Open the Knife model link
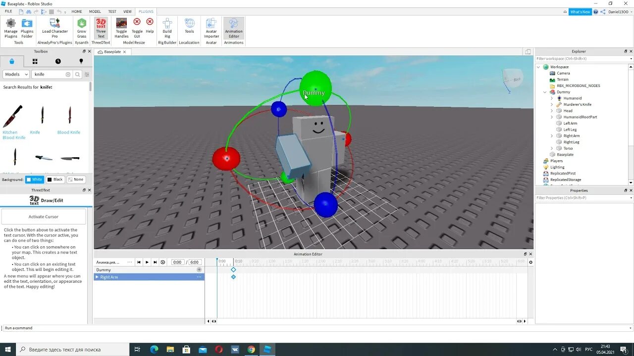634x356 pixels. 35,133
